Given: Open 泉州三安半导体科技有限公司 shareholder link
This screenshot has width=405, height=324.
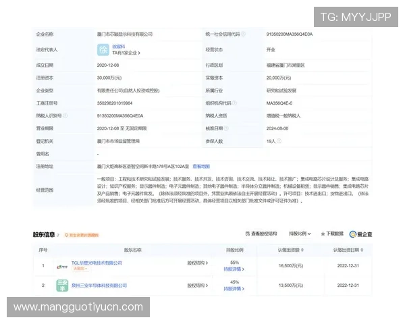Looking at the screenshot, I should tap(99, 286).
